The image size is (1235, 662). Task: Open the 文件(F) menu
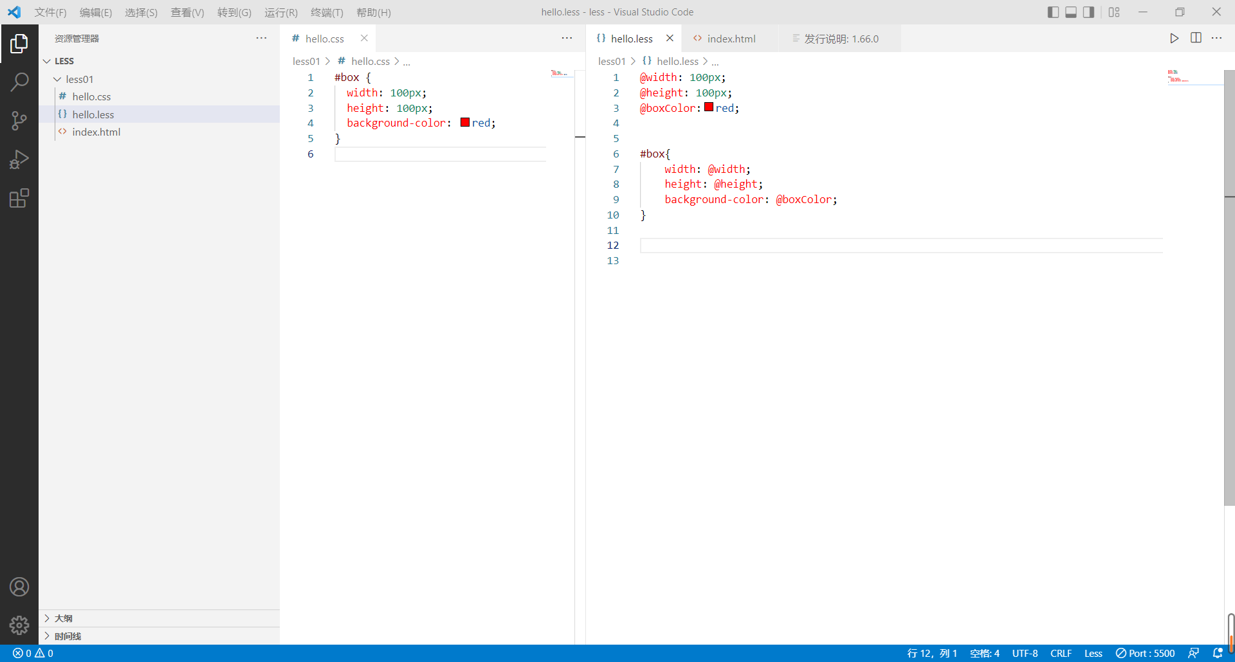tap(50, 12)
